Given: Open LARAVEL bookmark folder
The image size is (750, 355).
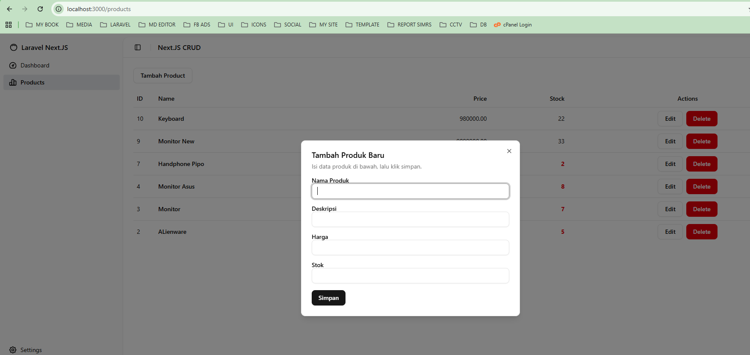Looking at the screenshot, I should [115, 25].
